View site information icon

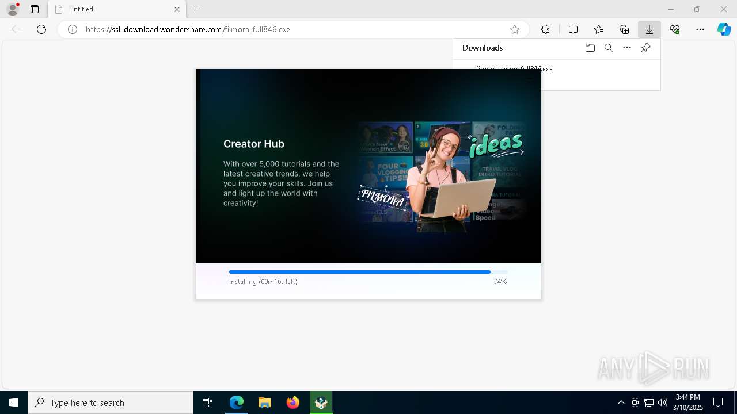73,29
